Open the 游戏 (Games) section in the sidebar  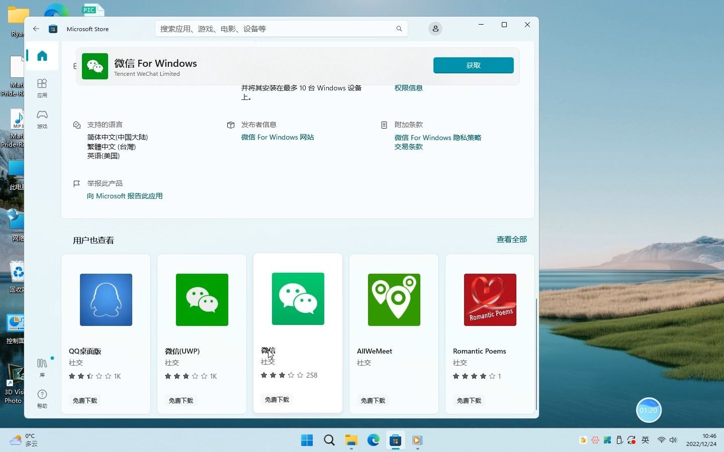click(x=42, y=120)
